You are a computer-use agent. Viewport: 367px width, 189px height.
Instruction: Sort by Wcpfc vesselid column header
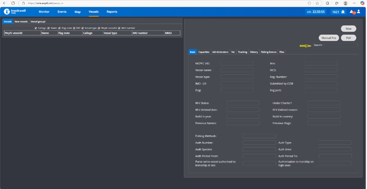[x=23, y=33]
